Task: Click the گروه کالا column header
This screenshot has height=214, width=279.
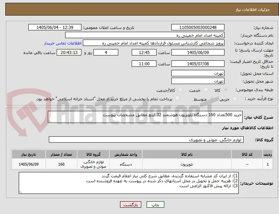Action: (x=93, y=154)
